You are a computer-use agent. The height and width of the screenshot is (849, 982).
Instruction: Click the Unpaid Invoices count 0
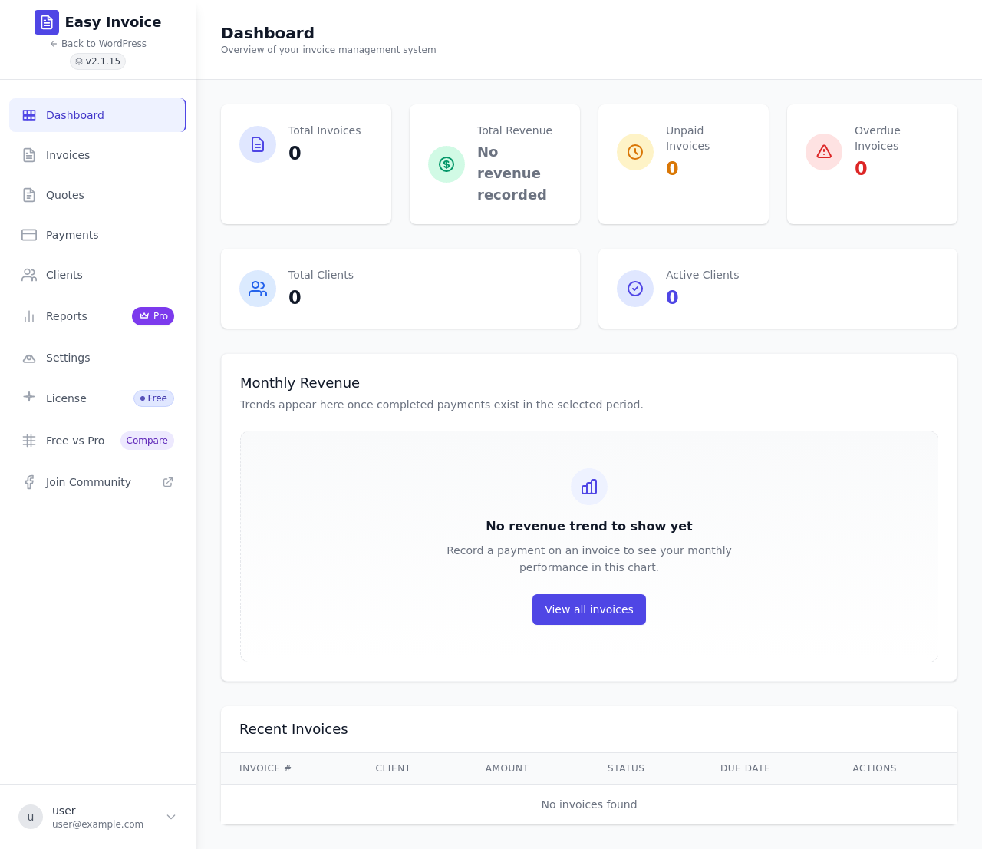pyautogui.click(x=672, y=169)
